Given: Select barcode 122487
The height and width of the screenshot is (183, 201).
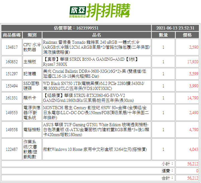Looking at the screenshot, I should pos(12,149).
